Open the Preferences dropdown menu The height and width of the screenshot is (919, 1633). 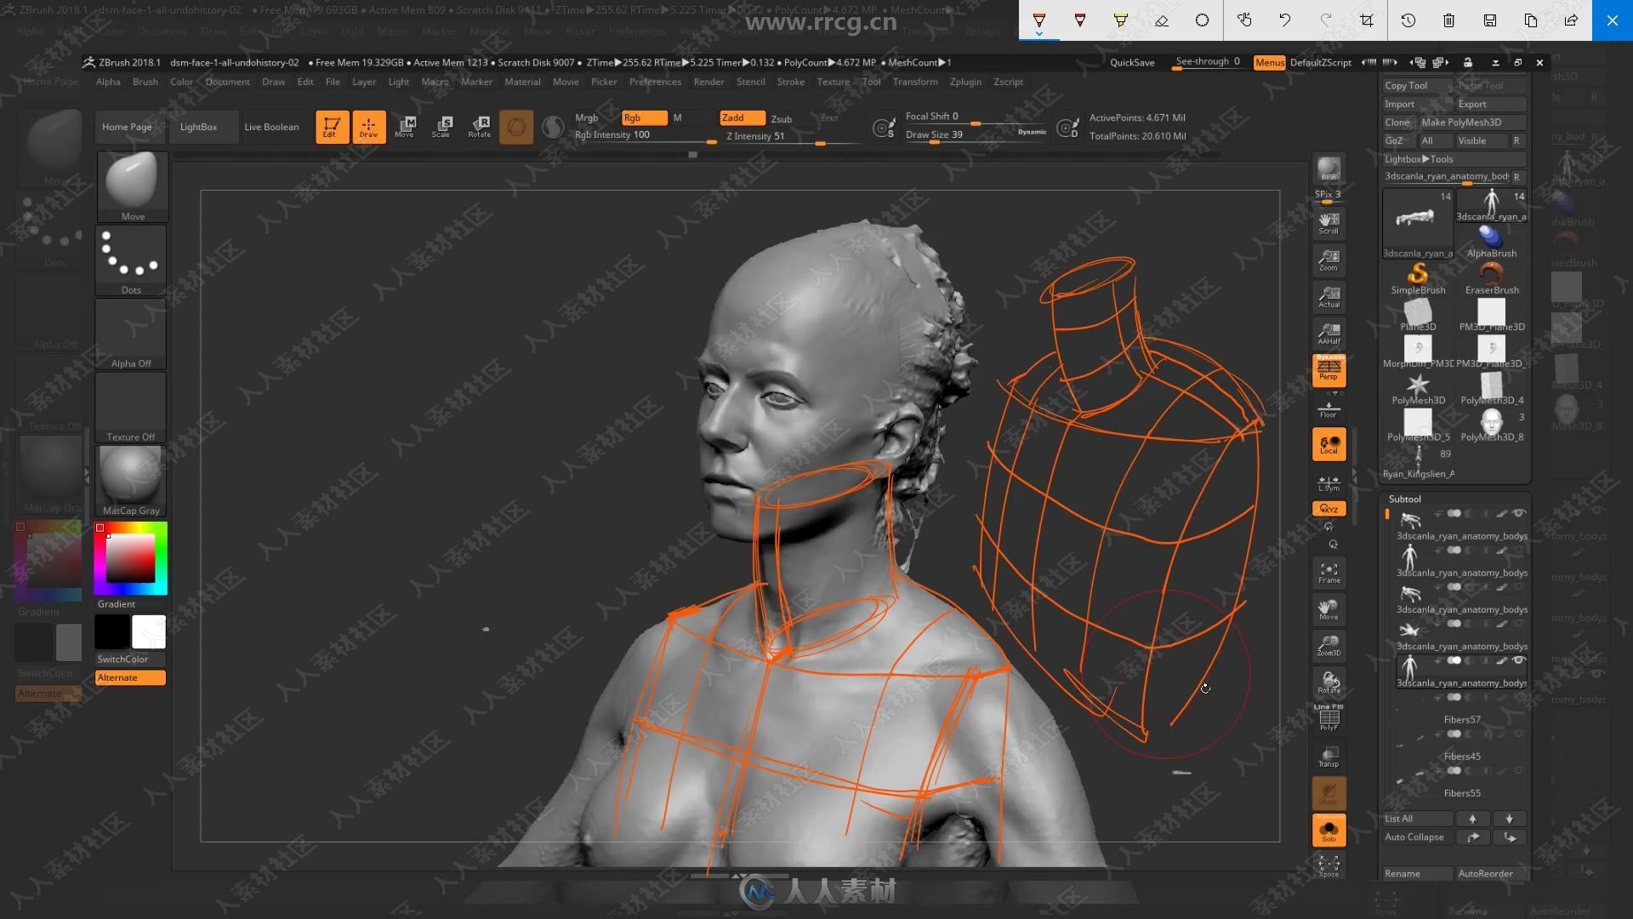654,81
